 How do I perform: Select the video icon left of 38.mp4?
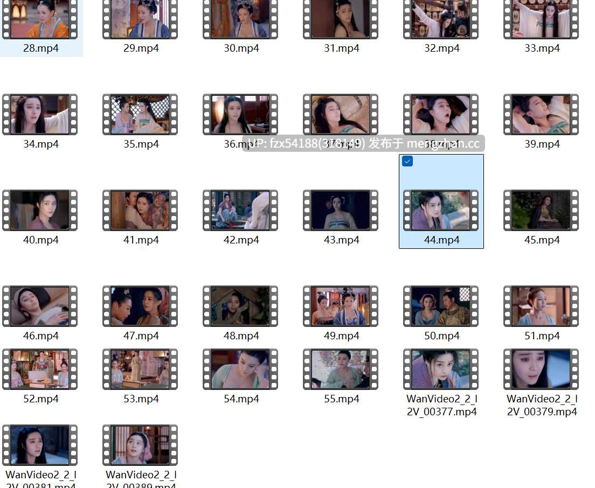[341, 115]
